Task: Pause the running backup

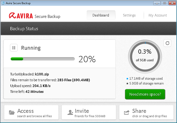Action: click(14, 48)
